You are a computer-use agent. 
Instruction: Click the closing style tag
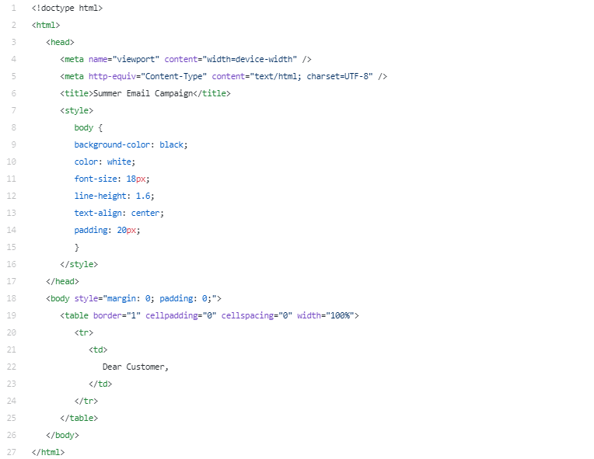(x=79, y=265)
